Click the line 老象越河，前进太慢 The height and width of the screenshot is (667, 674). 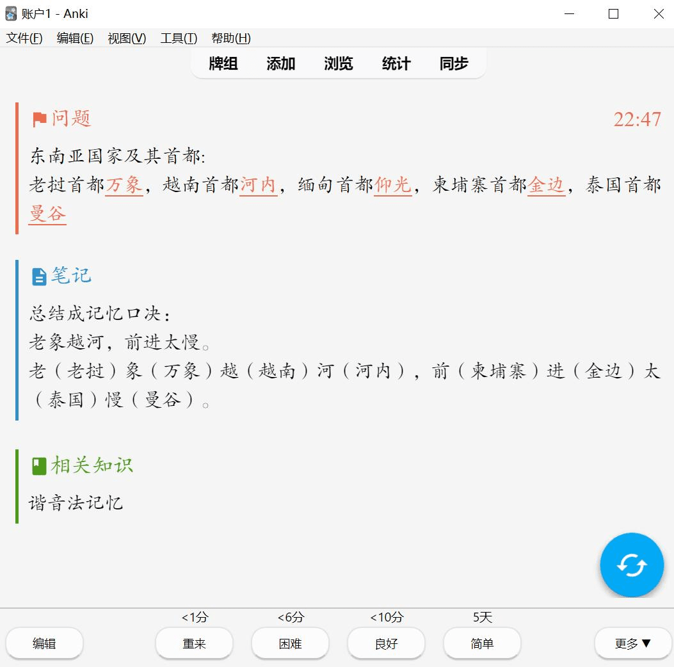[x=119, y=342]
